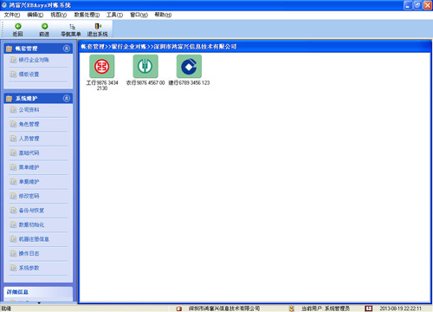This screenshot has height=312, width=433.
Task: Open the 文件(F) menu
Action: tap(12, 15)
